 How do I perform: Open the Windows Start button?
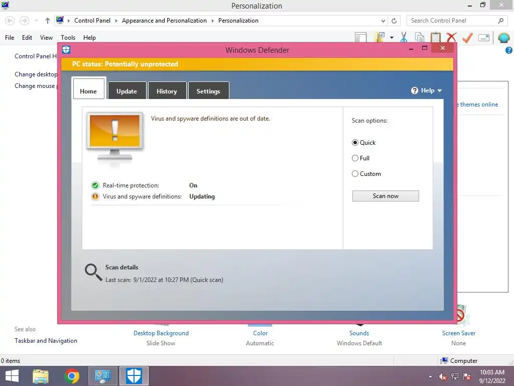point(12,376)
